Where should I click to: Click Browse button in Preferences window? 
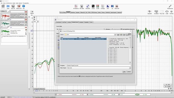108,29
